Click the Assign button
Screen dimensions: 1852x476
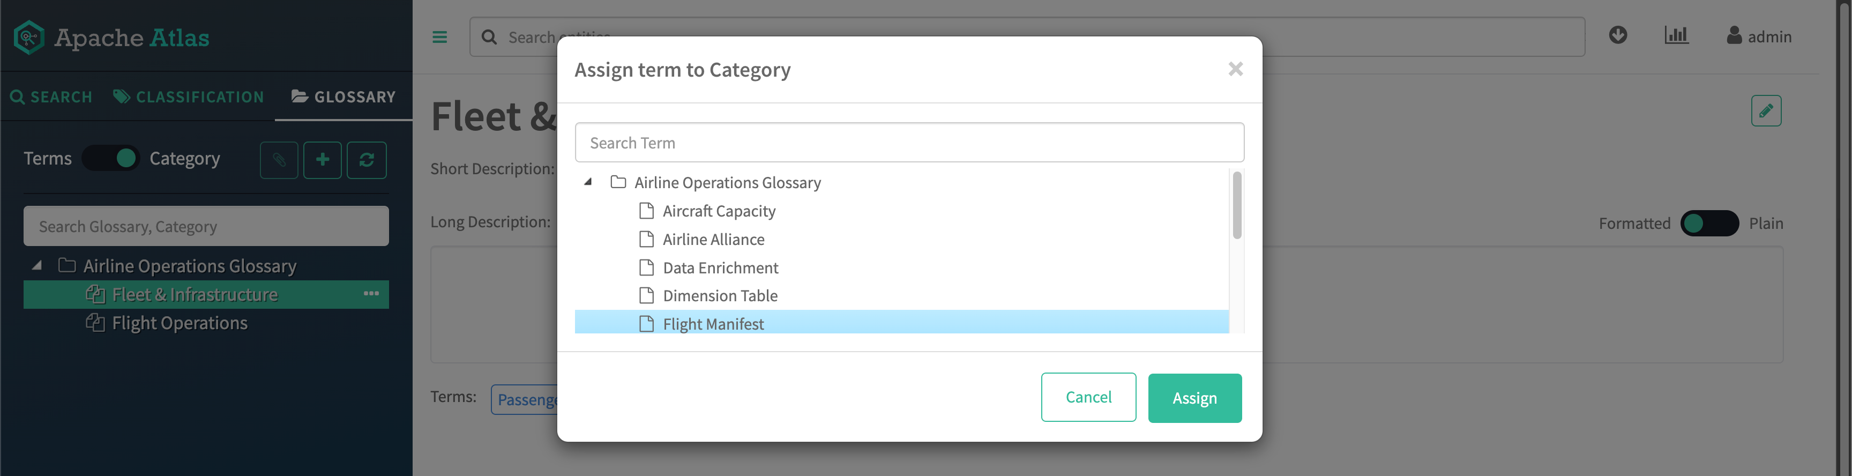(1194, 398)
